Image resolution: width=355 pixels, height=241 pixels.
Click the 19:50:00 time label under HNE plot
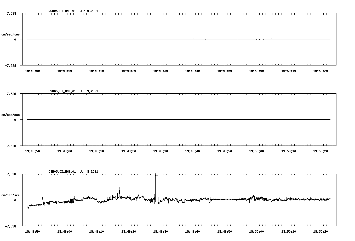tap(256, 71)
